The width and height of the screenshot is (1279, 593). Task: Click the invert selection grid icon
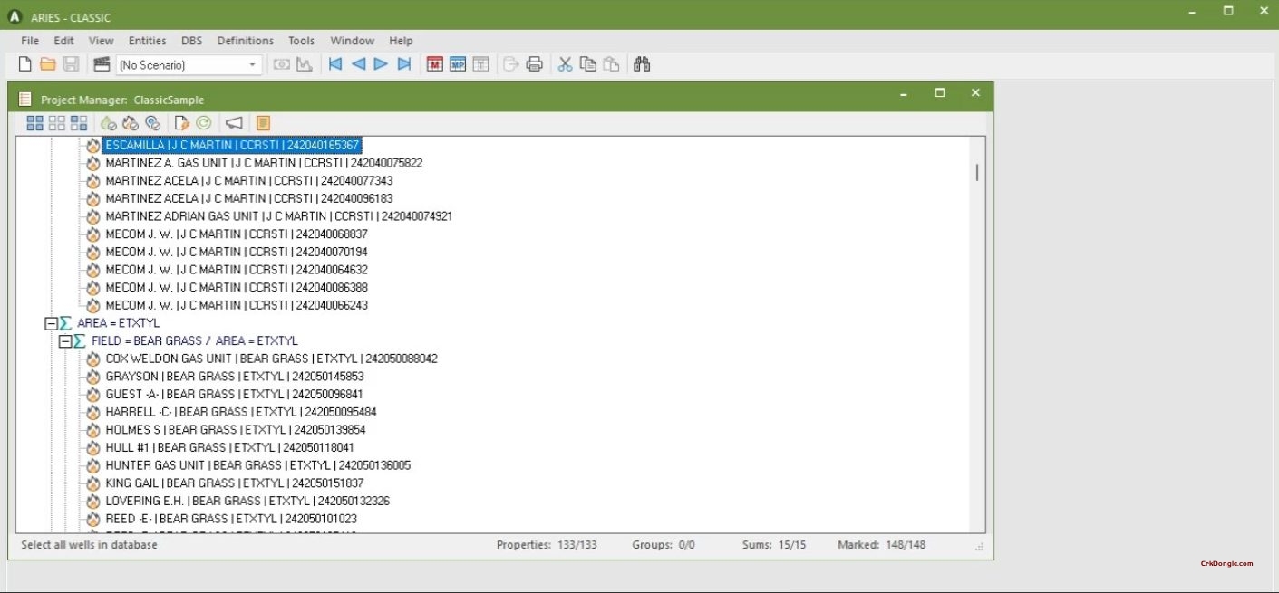pyautogui.click(x=80, y=123)
